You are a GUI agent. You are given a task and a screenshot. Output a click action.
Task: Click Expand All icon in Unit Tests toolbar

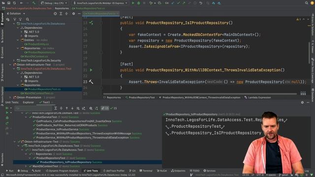(x=56, y=108)
